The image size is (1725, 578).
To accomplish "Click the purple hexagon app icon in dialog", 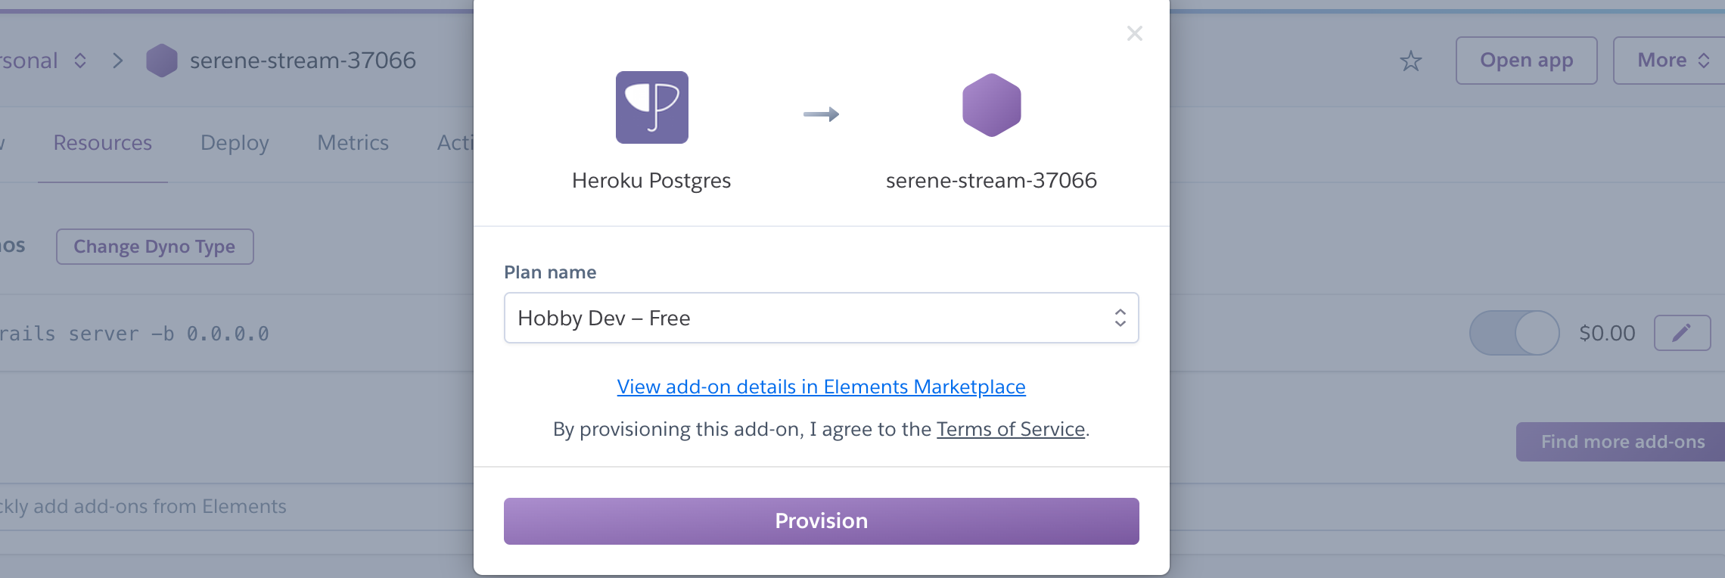I will 991,105.
